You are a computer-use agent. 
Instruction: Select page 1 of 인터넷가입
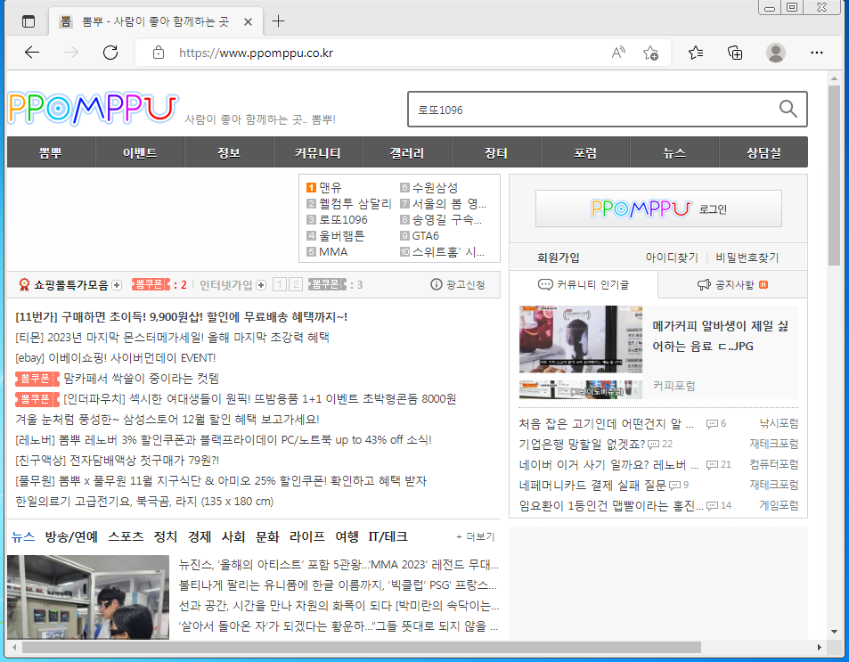280,284
